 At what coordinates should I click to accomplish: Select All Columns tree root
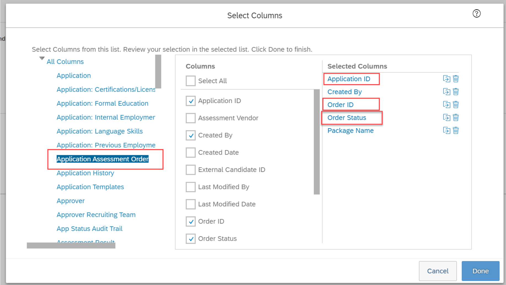click(x=65, y=62)
